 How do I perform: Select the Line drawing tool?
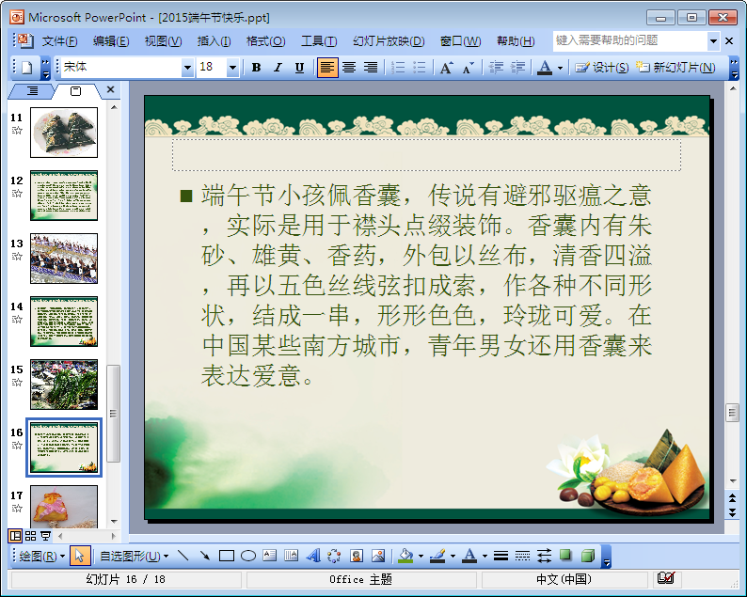click(x=183, y=556)
